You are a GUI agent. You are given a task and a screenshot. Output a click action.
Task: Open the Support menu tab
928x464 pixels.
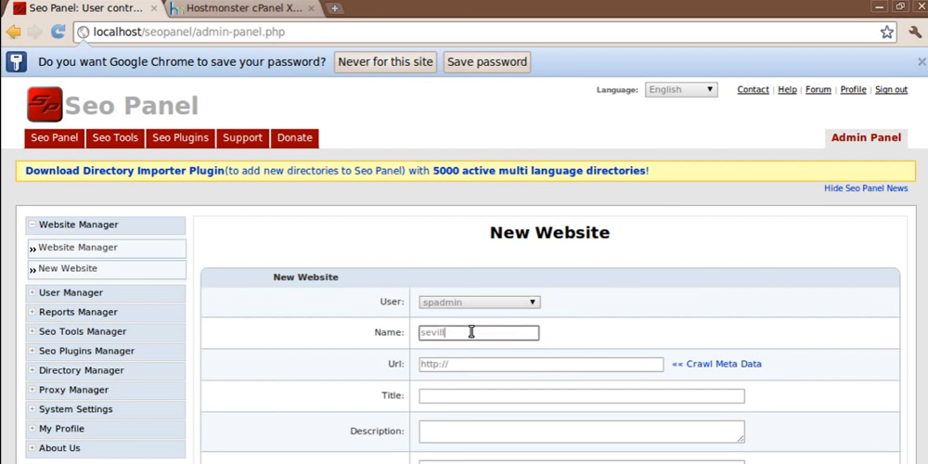[x=242, y=138]
